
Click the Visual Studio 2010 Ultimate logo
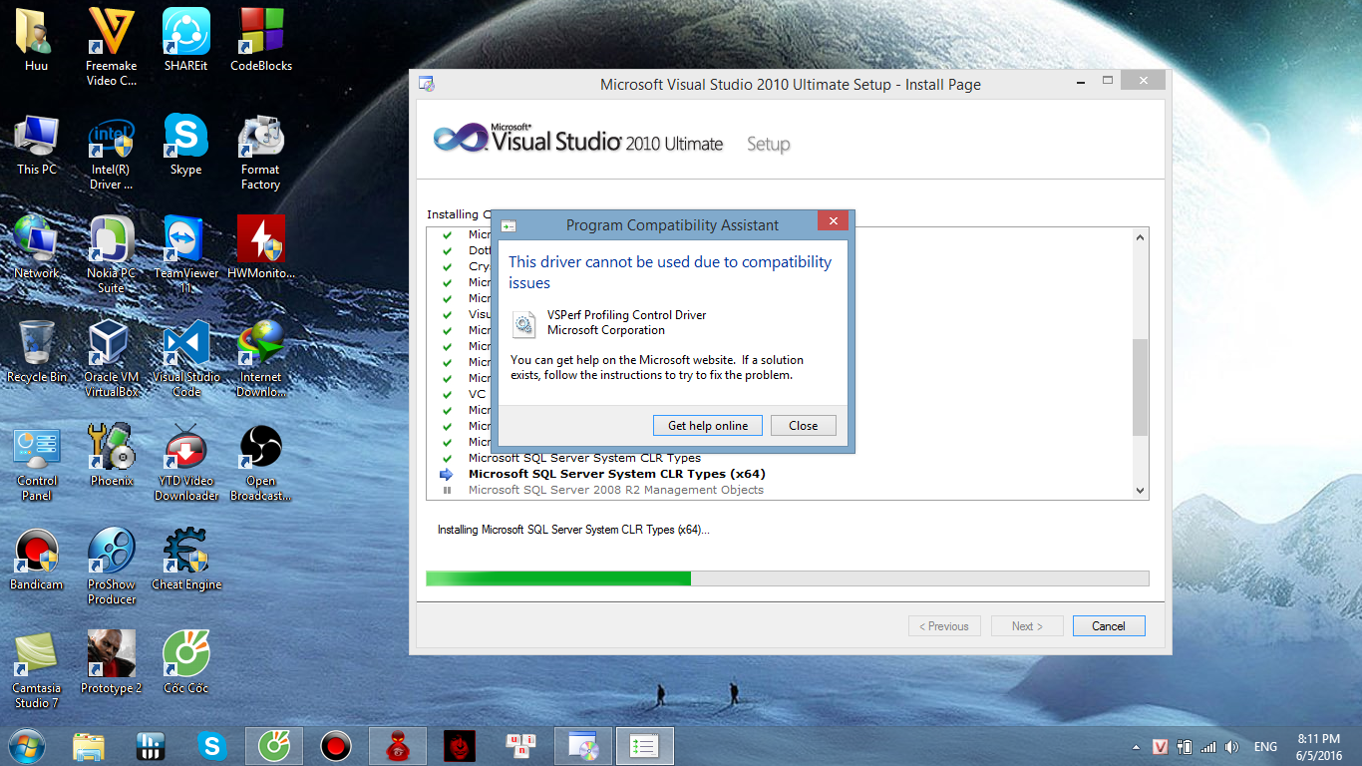(578, 141)
